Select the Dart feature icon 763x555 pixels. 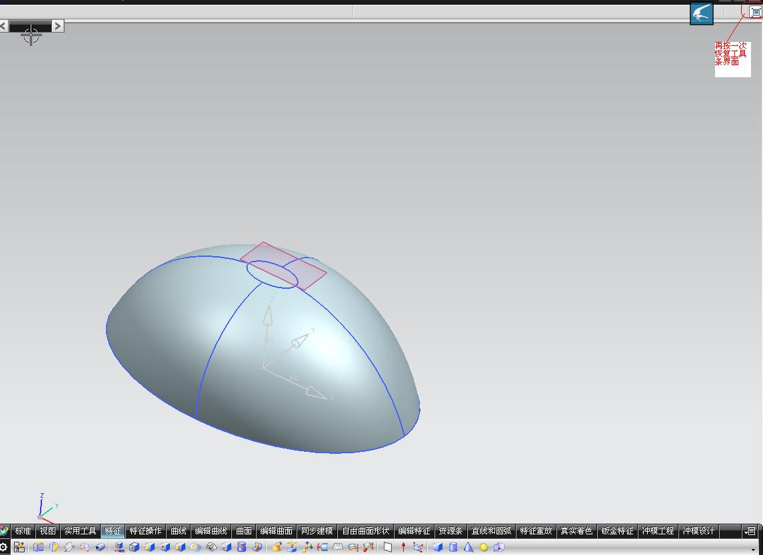(x=257, y=547)
